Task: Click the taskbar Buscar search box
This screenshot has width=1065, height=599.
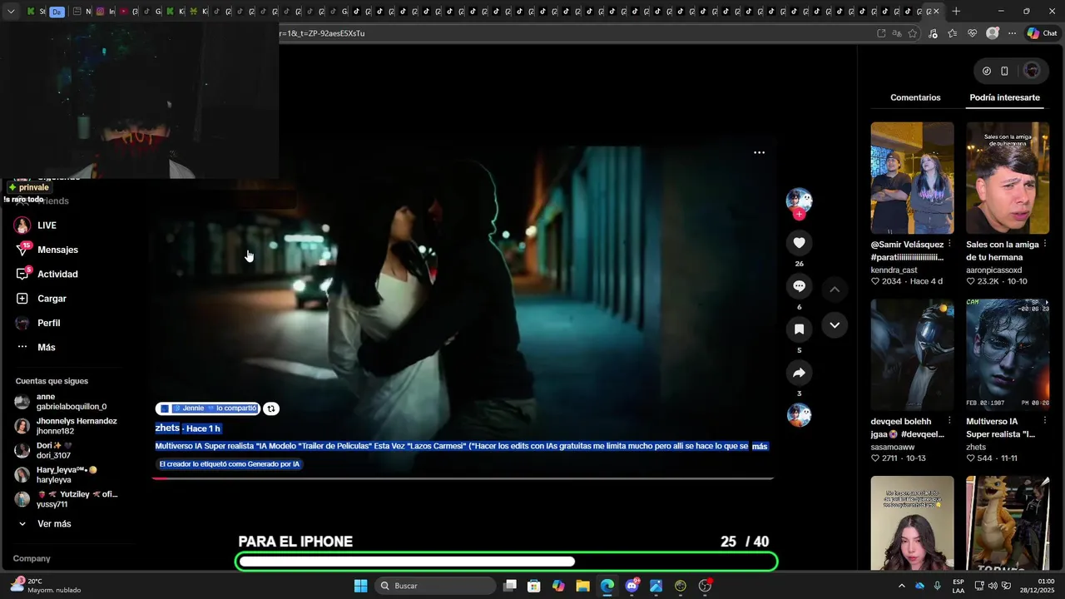Action: (x=434, y=586)
